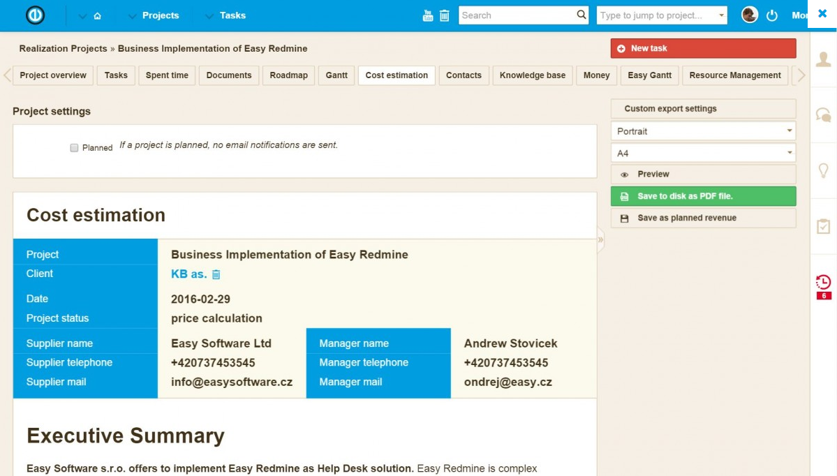
Task: Open the user avatar in top bar
Action: pyautogui.click(x=750, y=15)
